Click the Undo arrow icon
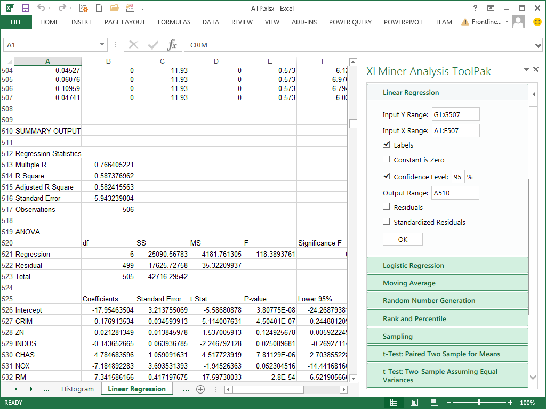The height and width of the screenshot is (409, 546). pyautogui.click(x=42, y=8)
